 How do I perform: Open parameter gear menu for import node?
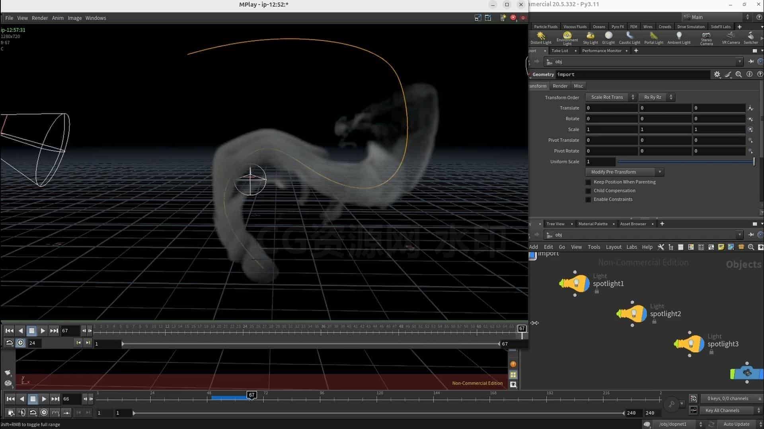click(717, 74)
